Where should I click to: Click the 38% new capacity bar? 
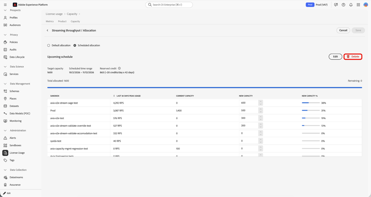(x=311, y=103)
